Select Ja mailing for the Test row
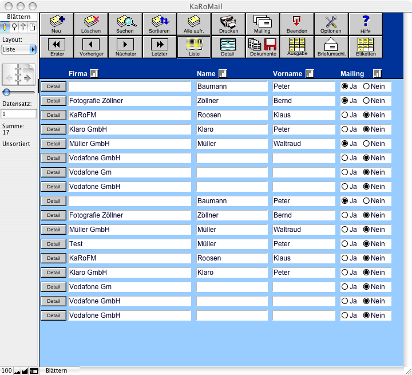 point(345,244)
